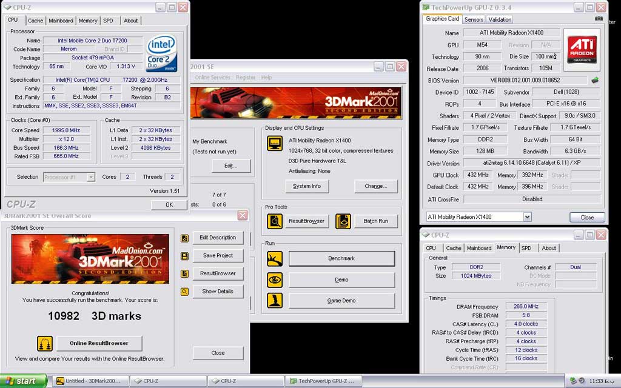The width and height of the screenshot is (621, 388).
Task: Switch to TechPowerUp GPU-Z taskbar item
Action: click(324, 381)
